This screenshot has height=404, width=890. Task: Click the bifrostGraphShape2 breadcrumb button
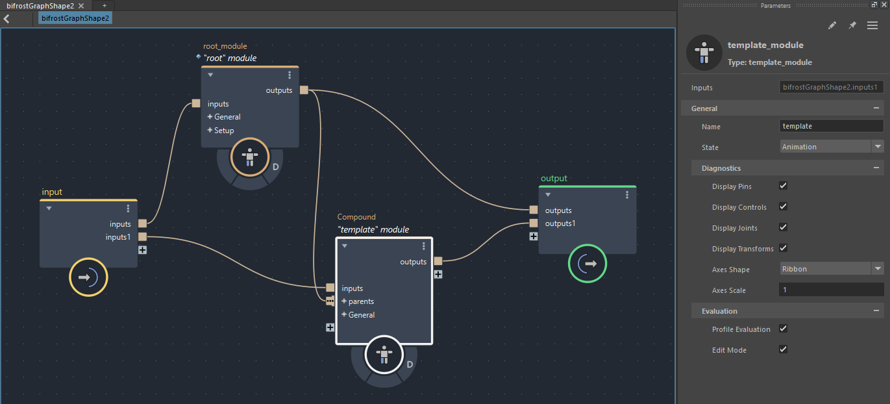(75, 18)
